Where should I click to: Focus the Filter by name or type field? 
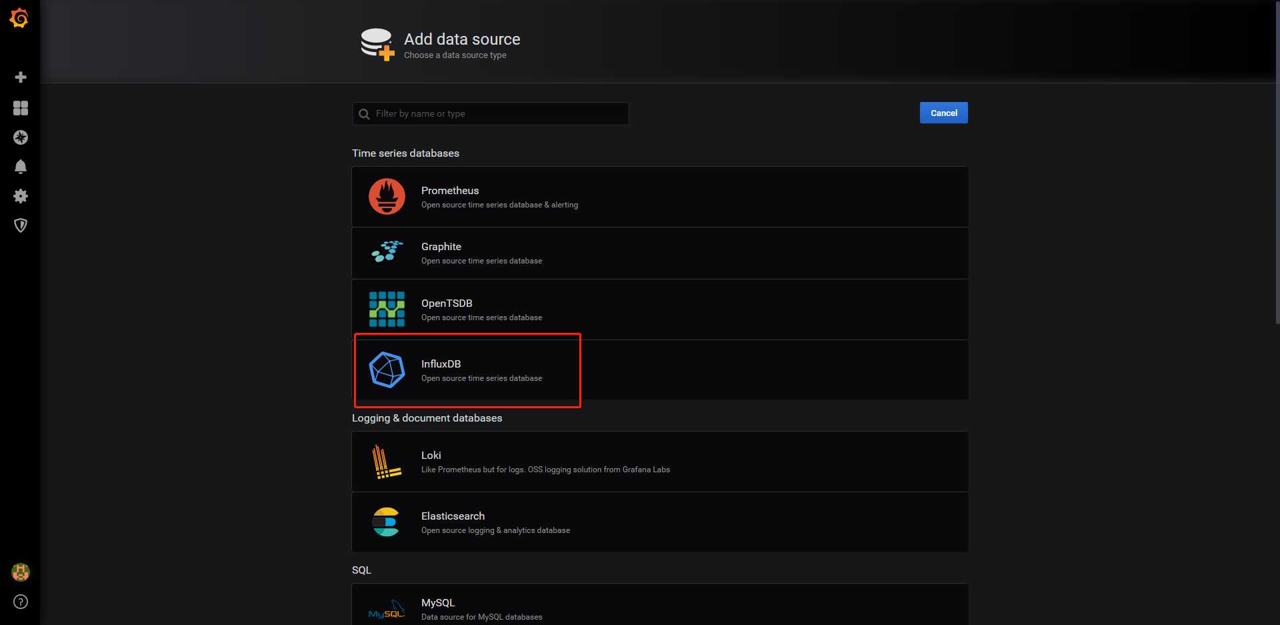pyautogui.click(x=497, y=114)
